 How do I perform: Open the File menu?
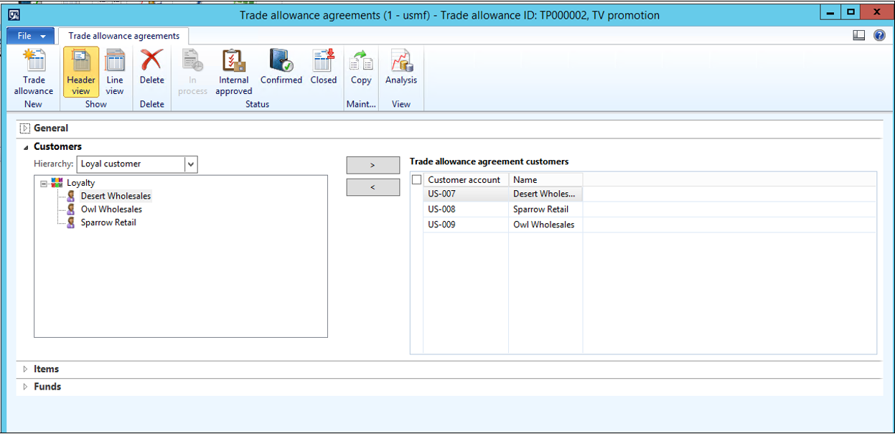tap(31, 36)
